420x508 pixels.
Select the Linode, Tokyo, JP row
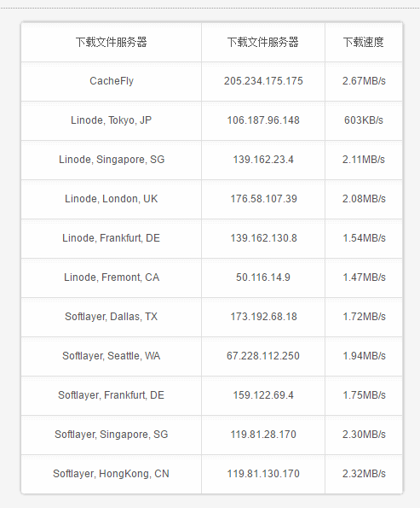point(212,121)
